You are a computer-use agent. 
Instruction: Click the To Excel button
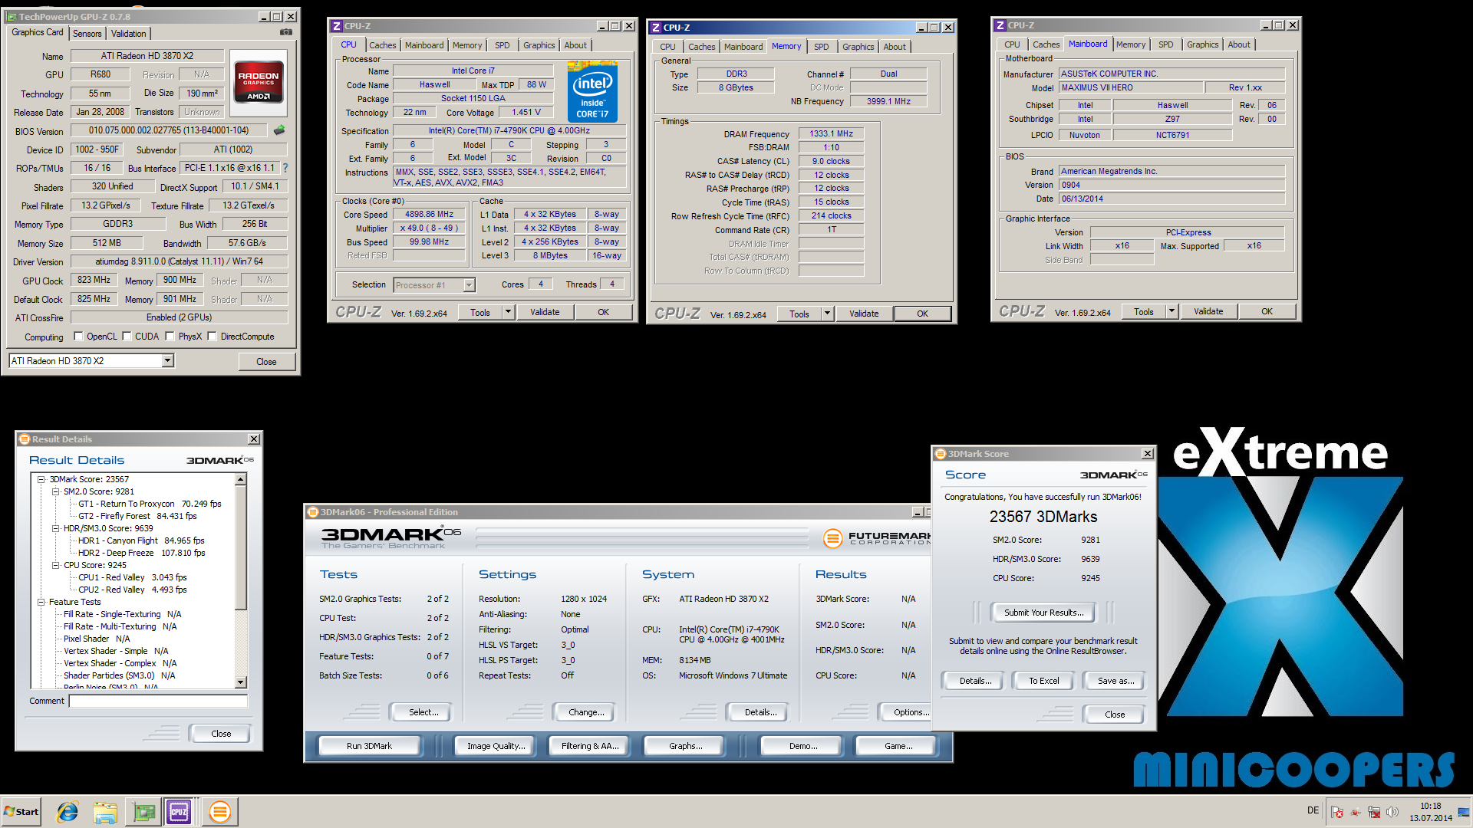tap(1043, 681)
